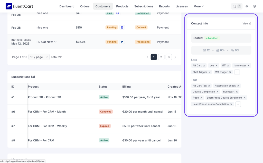Click Stripe icon on $110 order

(x=122, y=27)
